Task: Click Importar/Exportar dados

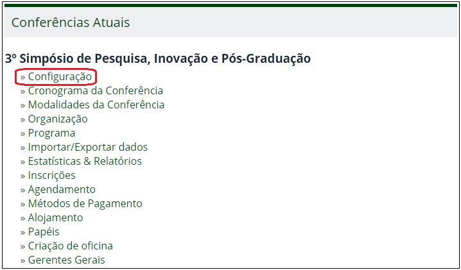Action: coord(87,148)
